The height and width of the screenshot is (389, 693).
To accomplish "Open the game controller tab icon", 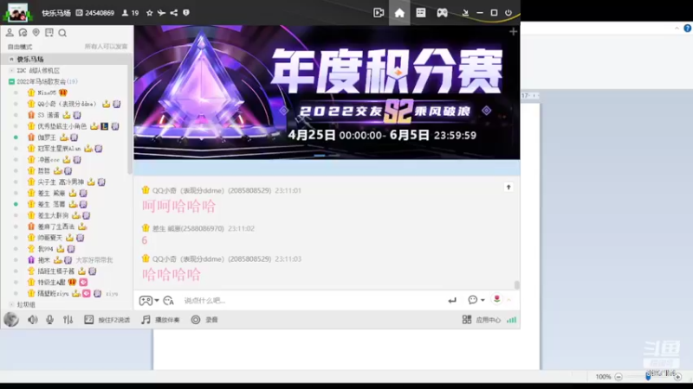I will [x=442, y=13].
